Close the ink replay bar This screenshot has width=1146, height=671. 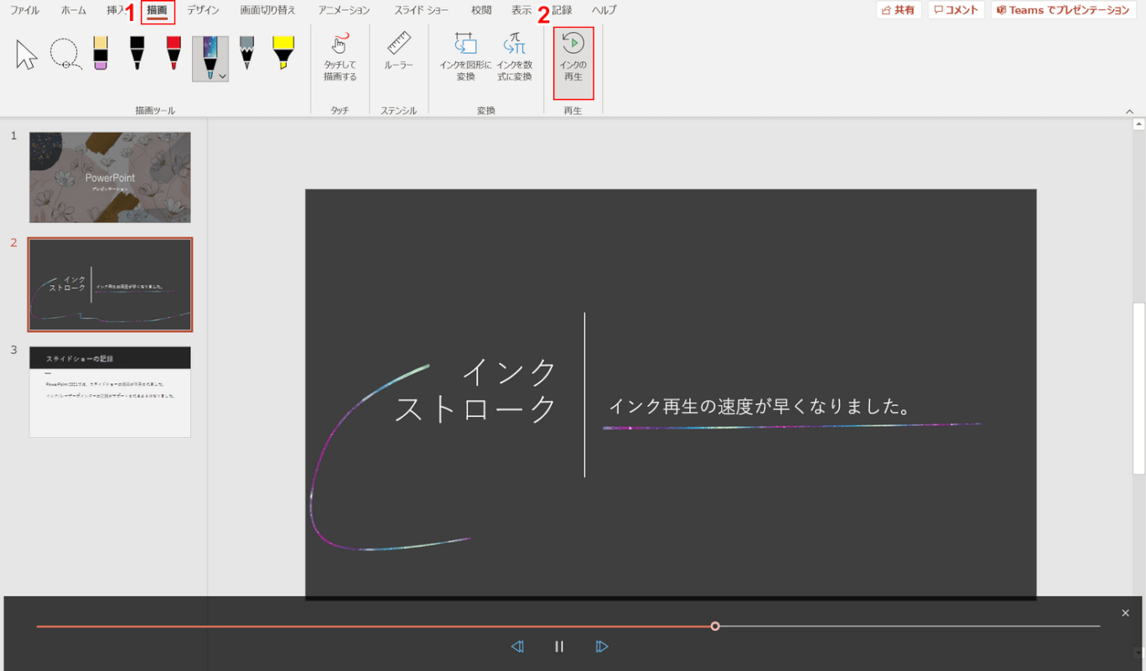click(x=1125, y=613)
